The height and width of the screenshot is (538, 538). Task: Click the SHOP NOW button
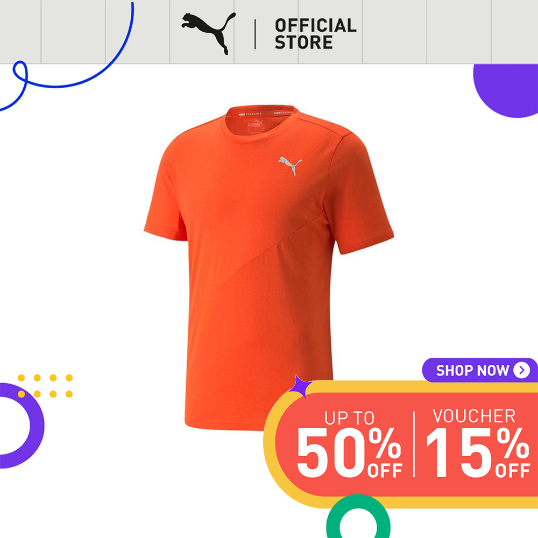pos(479,370)
